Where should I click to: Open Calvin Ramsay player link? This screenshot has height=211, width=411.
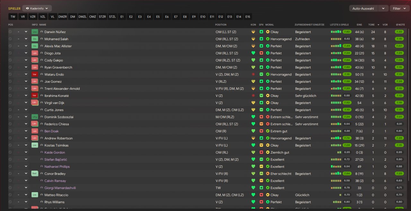click(x=55, y=181)
